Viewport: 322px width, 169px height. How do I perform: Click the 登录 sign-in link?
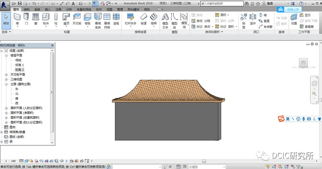(x=270, y=3)
